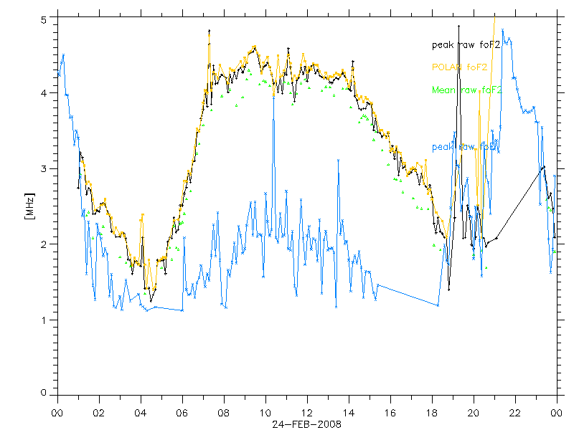
Task: Click the y-axis tick label 4
Action: [x=44, y=93]
